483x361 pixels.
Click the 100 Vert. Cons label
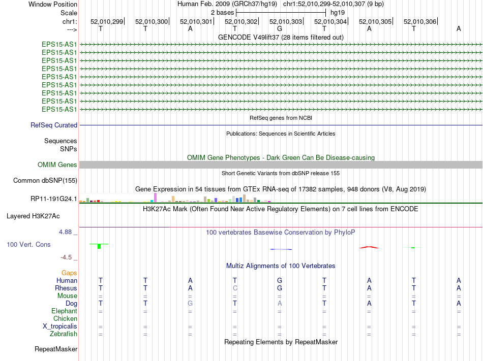(28, 244)
